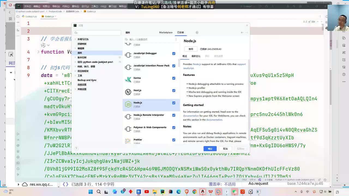Open the structure tool window icon
This screenshot has height=196, width=349.
click(18, 30)
